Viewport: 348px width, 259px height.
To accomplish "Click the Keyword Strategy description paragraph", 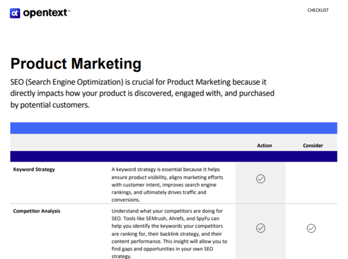I will (169, 184).
